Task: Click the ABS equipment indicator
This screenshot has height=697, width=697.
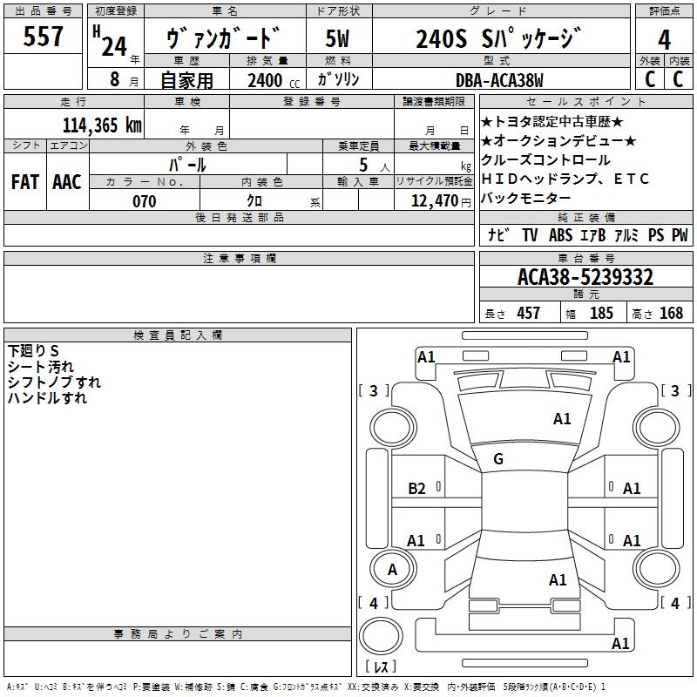Action: point(560,235)
